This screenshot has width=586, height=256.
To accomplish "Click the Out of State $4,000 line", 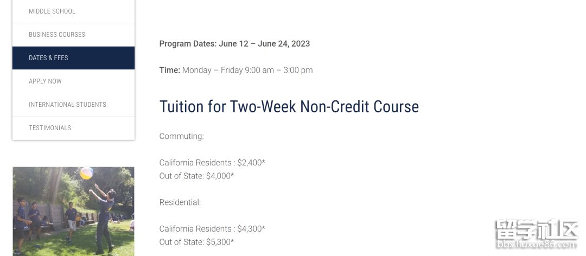I will point(196,176).
